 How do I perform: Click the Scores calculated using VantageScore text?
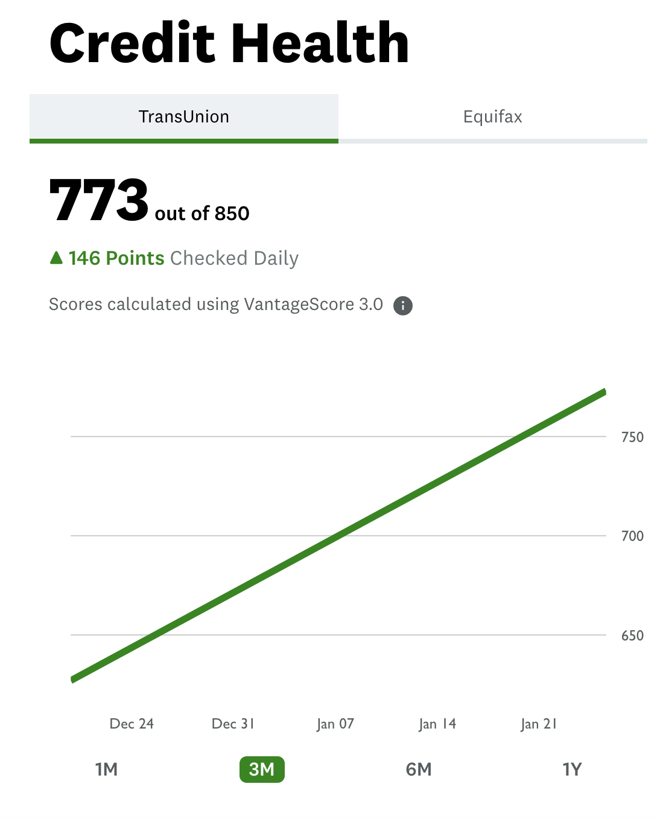coord(215,305)
